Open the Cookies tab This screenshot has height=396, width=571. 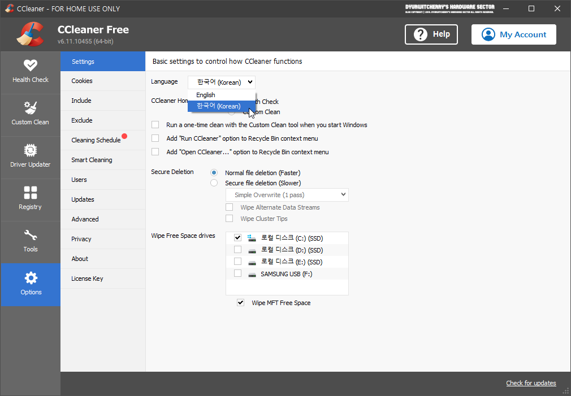[x=103, y=81]
